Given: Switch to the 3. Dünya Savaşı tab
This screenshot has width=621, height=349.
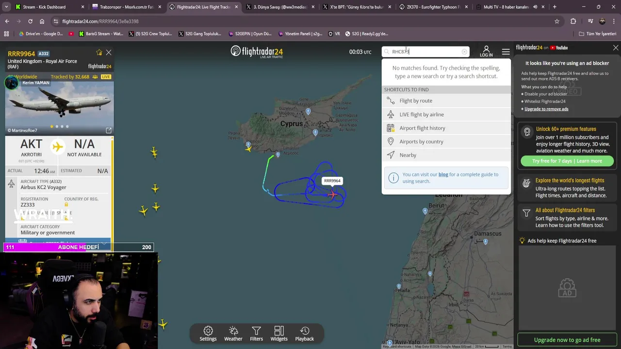Looking at the screenshot, I should [280, 7].
